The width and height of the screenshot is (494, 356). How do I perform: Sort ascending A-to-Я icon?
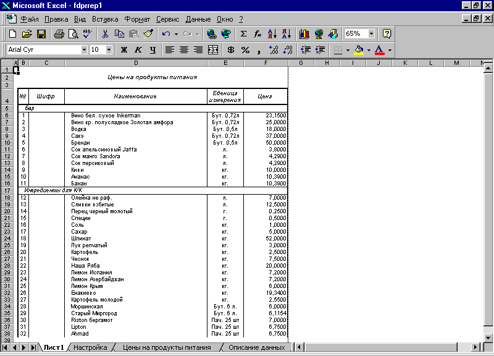coord(272,34)
